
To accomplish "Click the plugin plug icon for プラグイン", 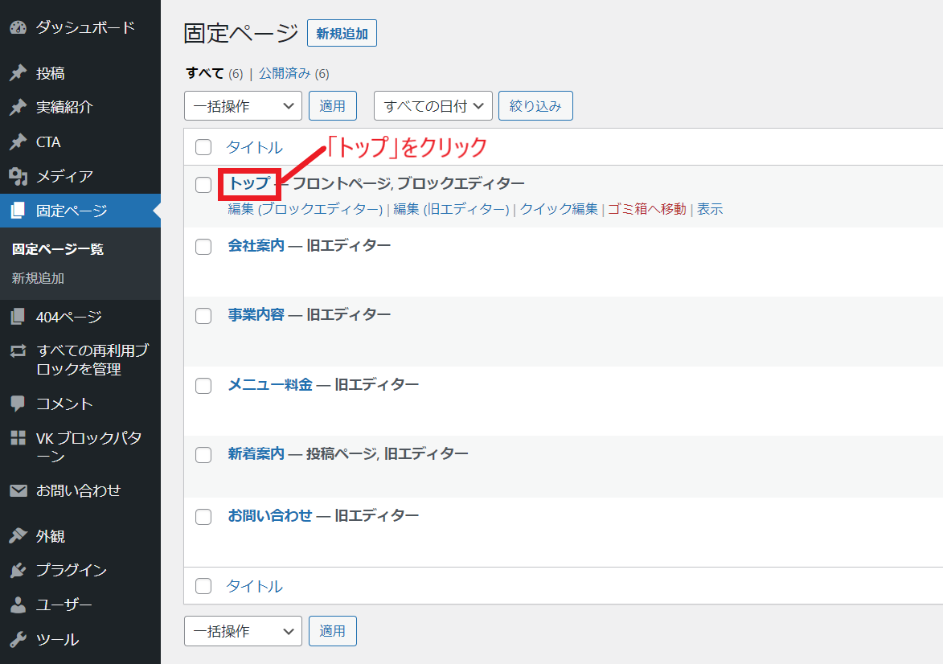I will [x=18, y=570].
